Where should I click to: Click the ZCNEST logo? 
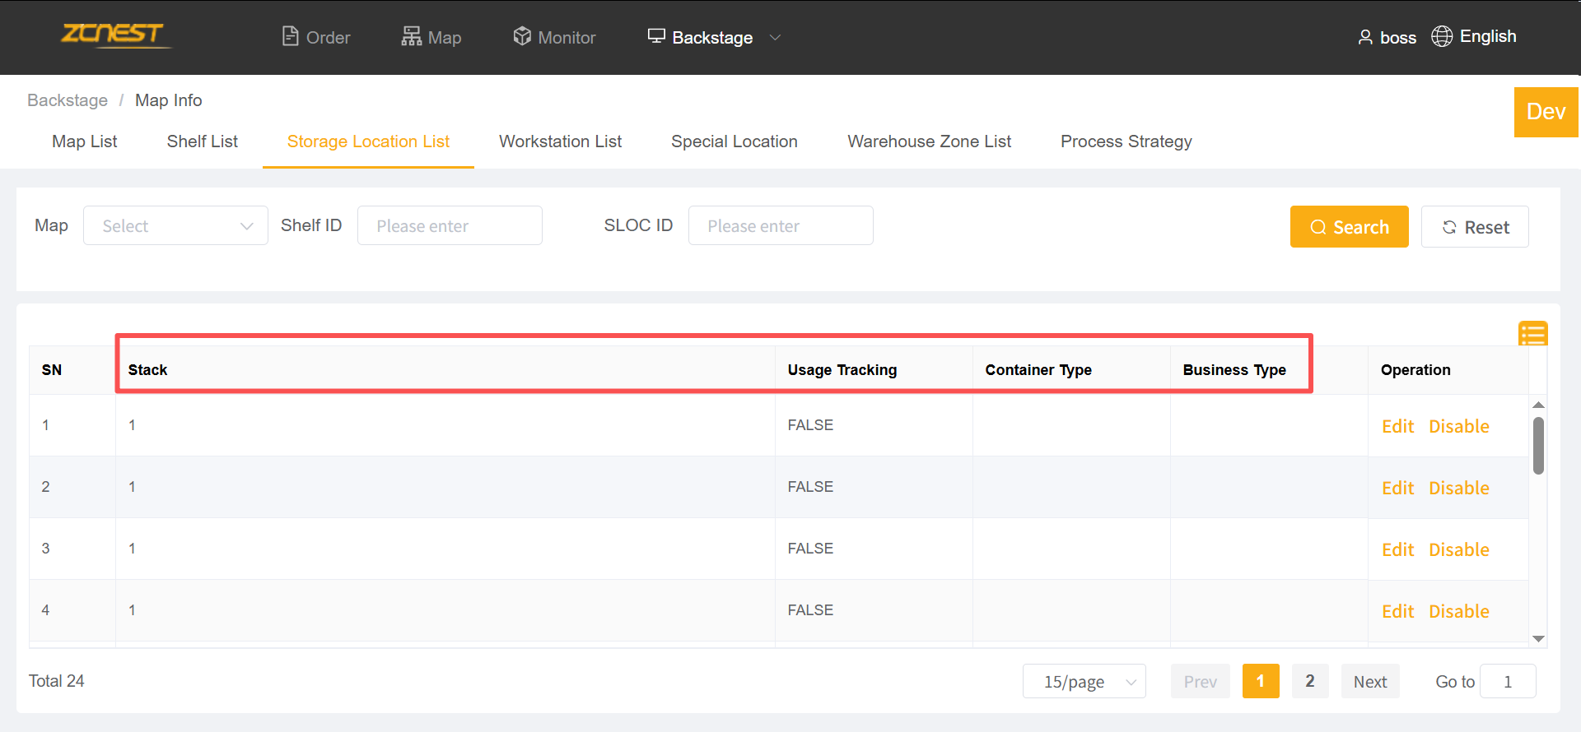pos(114,35)
